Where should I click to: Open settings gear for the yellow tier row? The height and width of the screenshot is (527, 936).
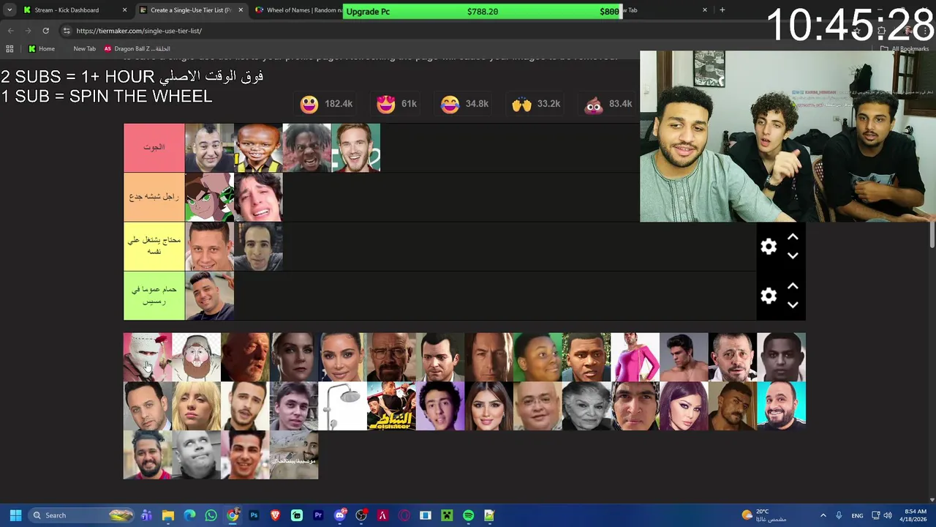(769, 247)
